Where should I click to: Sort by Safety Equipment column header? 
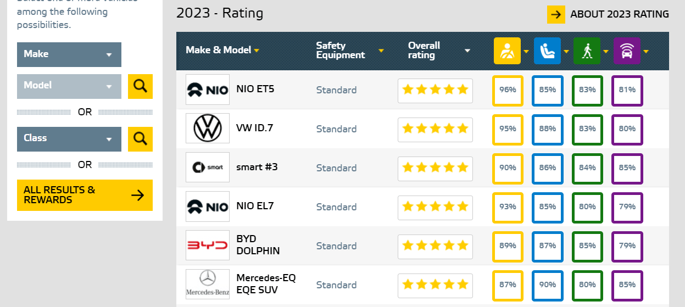(349, 51)
